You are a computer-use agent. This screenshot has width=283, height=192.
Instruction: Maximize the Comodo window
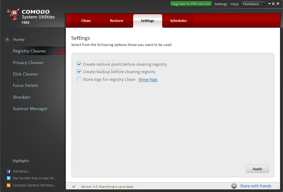273,4
